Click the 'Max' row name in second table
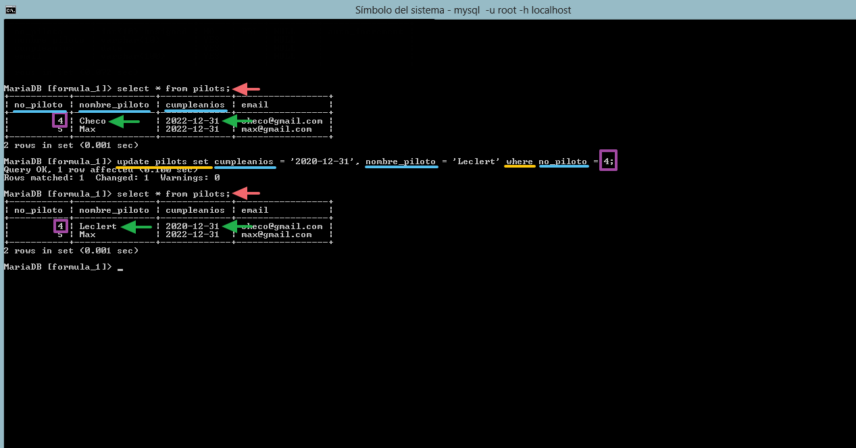Image resolution: width=856 pixels, height=448 pixels. pyautogui.click(x=87, y=234)
